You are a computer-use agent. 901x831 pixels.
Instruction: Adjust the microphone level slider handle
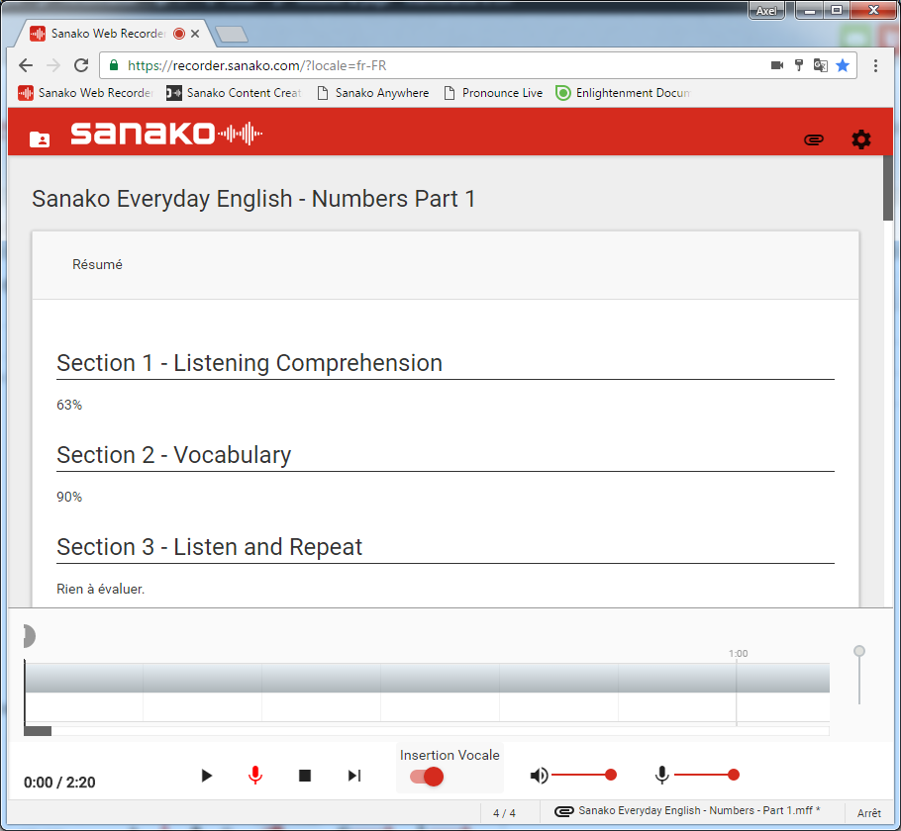pyautogui.click(x=734, y=776)
